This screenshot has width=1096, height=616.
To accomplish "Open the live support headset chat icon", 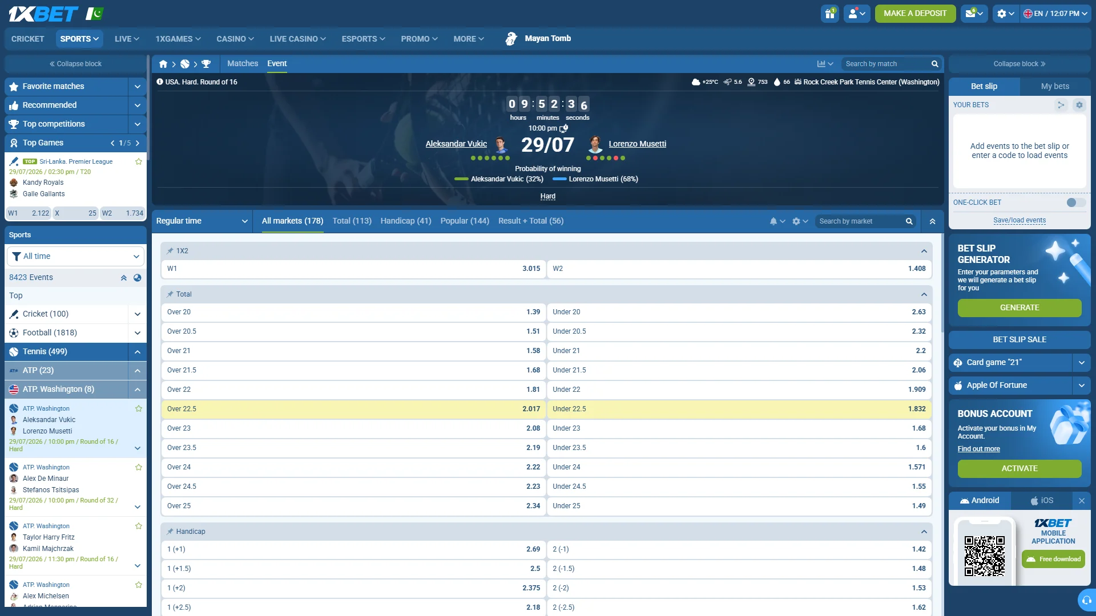I will click(1086, 600).
